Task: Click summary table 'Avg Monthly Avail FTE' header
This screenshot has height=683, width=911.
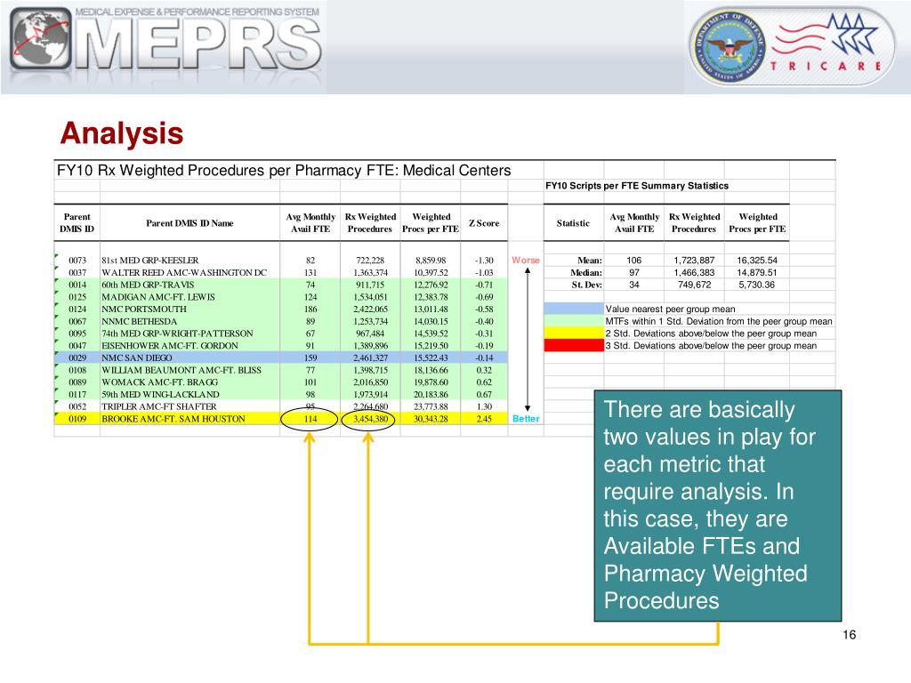Action: (x=634, y=223)
